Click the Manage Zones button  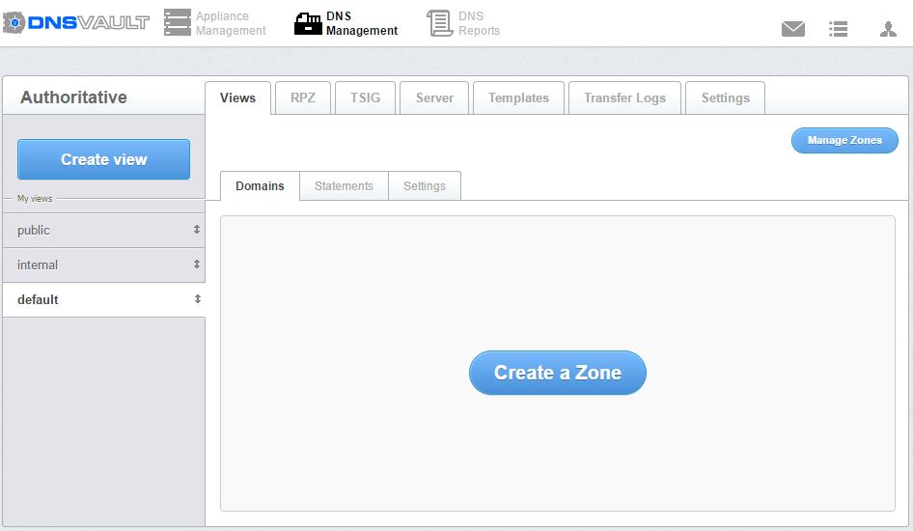pos(844,141)
